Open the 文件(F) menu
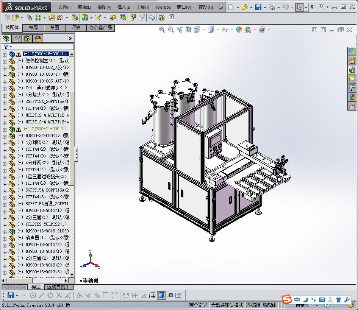Viewport: 358px width, 310px height. click(x=65, y=7)
